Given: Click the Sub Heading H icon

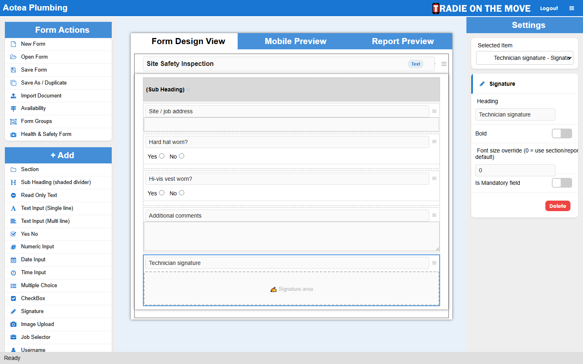Looking at the screenshot, I should (13, 182).
